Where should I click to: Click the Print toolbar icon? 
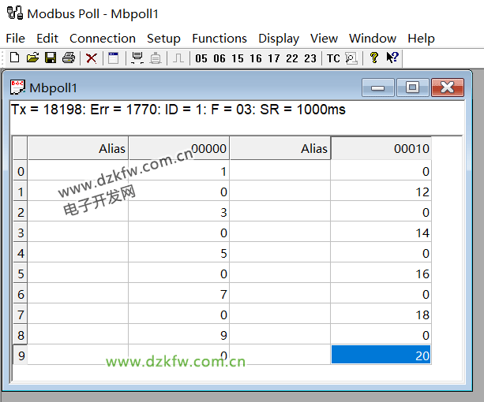[x=69, y=58]
